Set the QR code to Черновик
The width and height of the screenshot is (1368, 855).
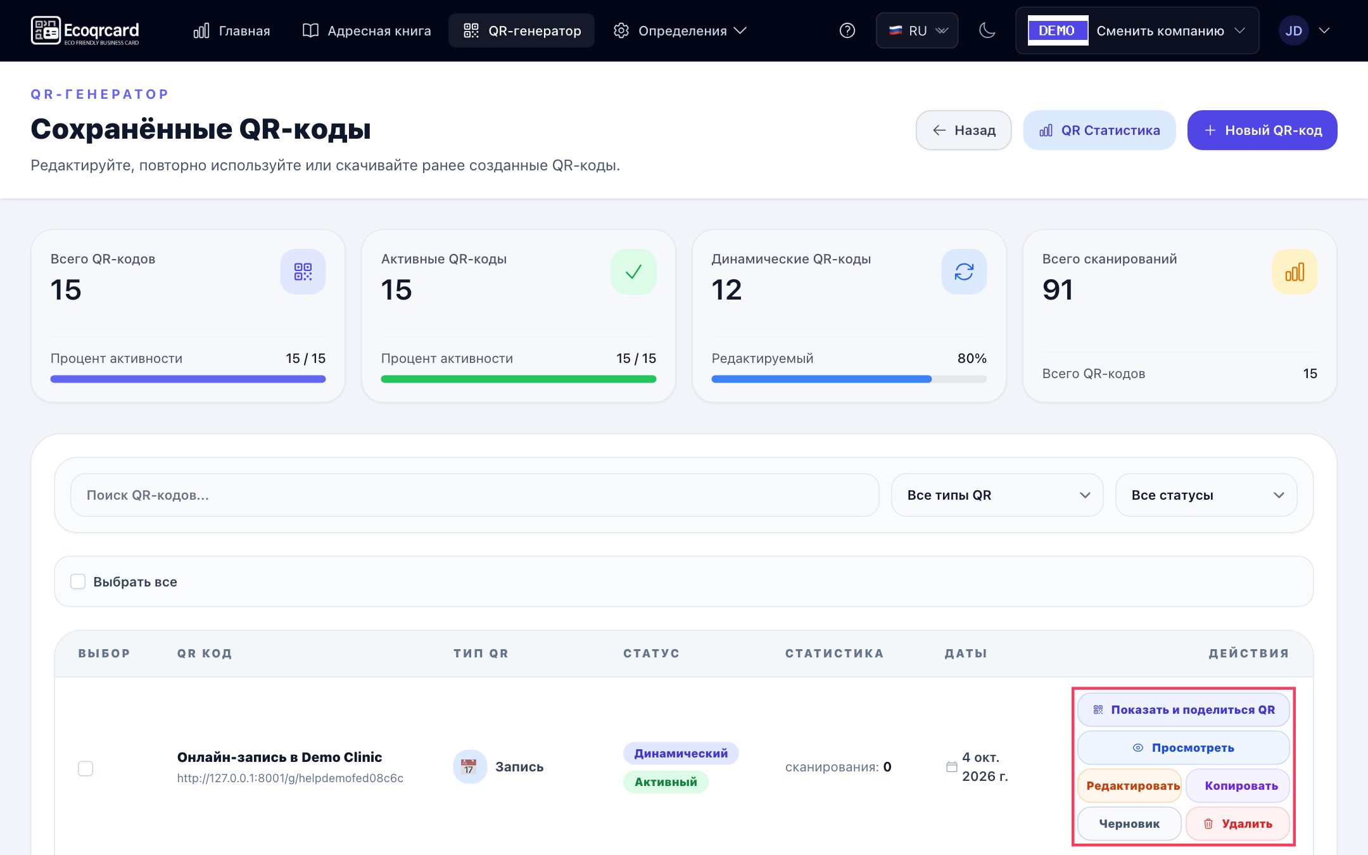tap(1130, 824)
